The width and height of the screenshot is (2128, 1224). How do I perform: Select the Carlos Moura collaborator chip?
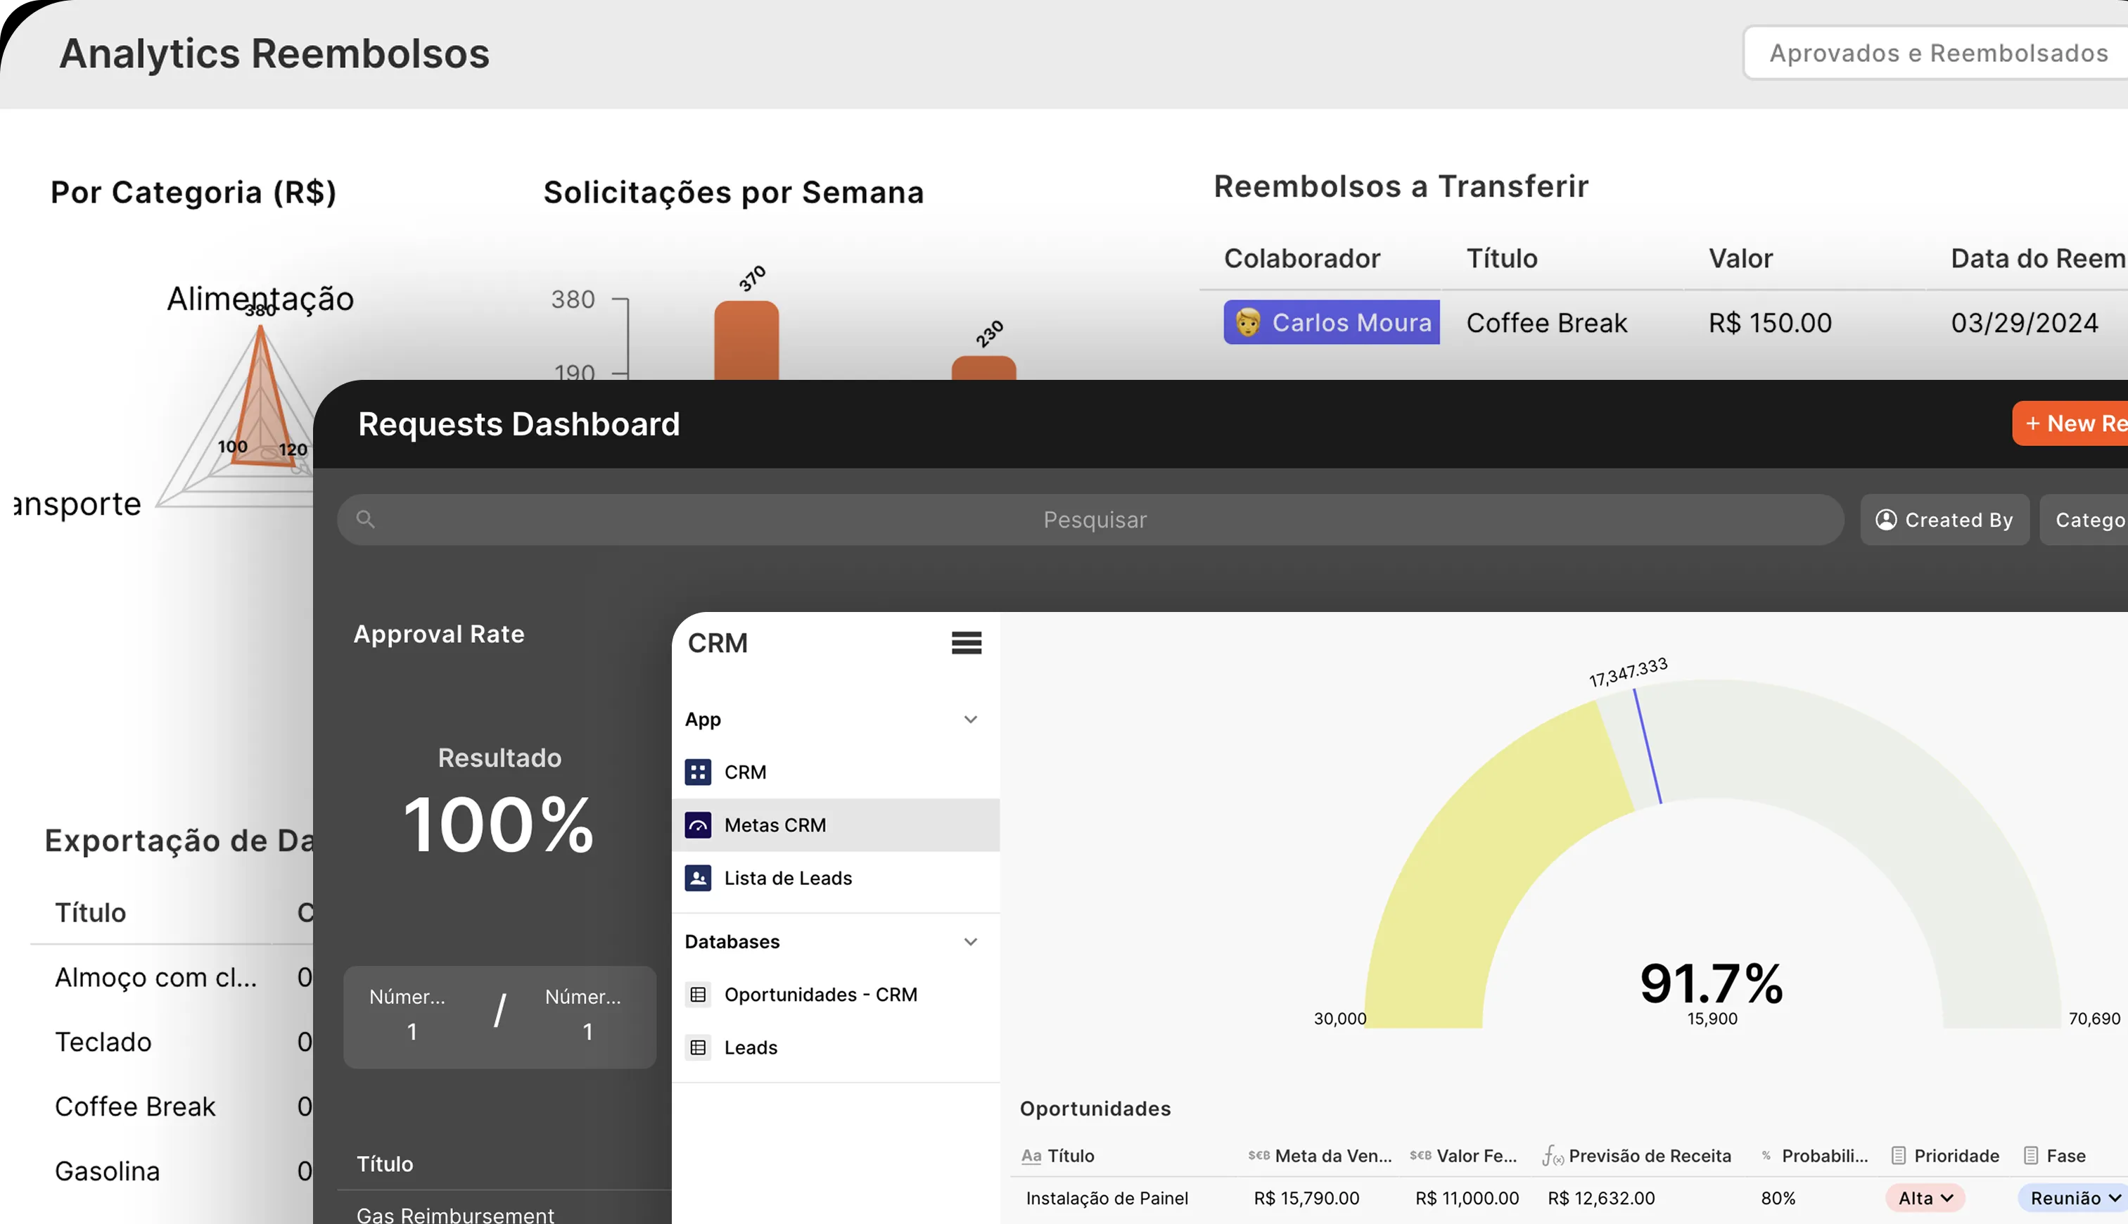point(1330,322)
